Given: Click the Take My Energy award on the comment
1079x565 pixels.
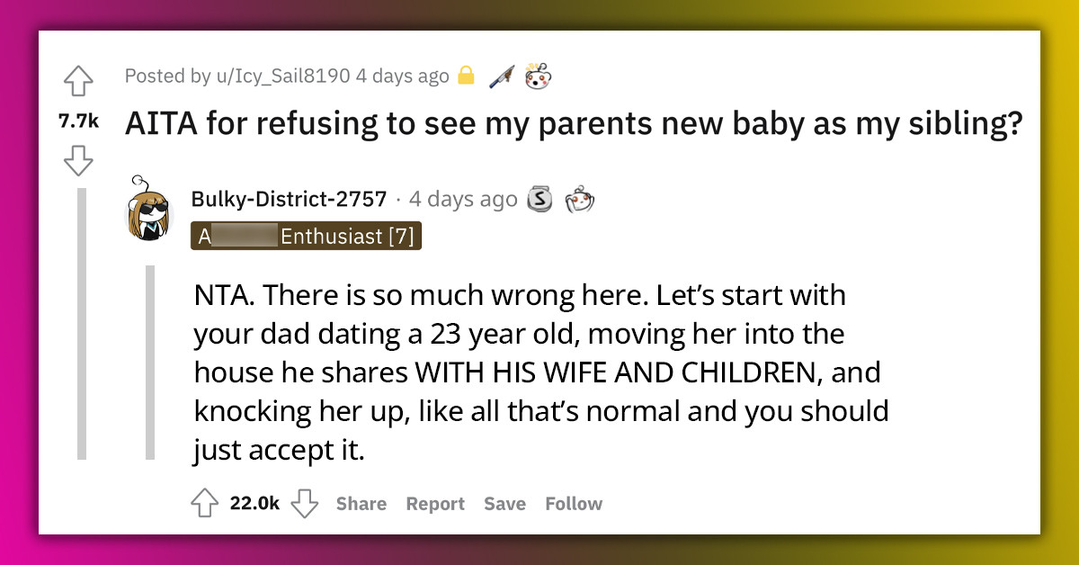Looking at the screenshot, I should click(x=580, y=199).
